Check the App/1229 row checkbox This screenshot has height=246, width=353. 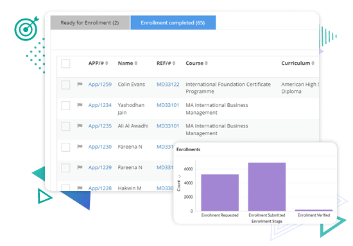click(x=65, y=168)
